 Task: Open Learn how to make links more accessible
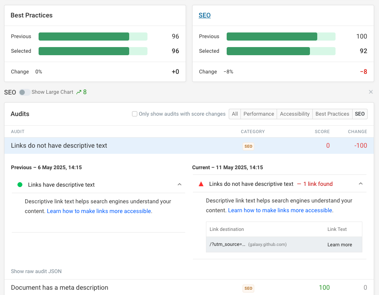click(x=99, y=211)
